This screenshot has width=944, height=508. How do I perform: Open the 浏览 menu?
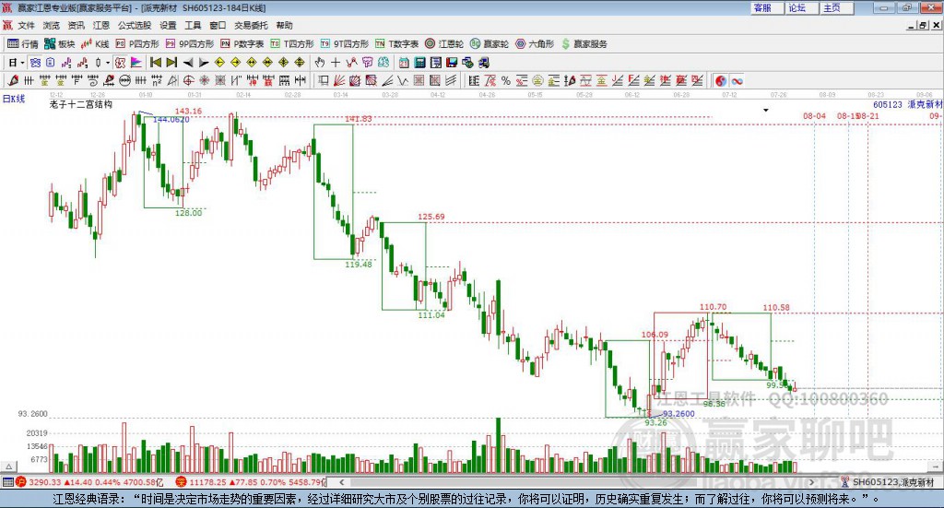coord(52,25)
